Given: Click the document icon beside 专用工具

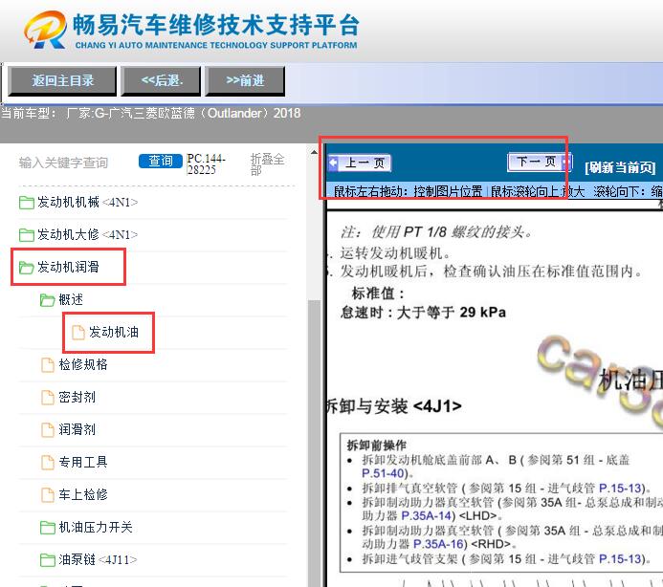Looking at the screenshot, I should (48, 463).
